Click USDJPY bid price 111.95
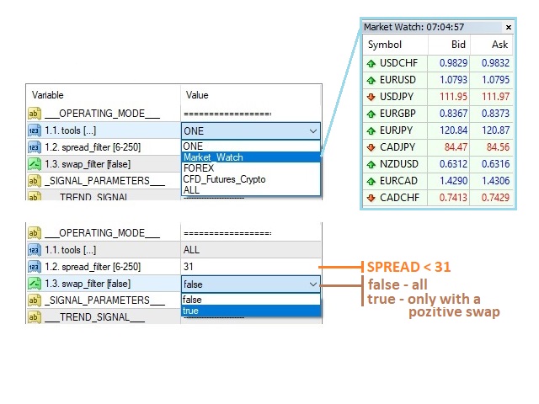Screen dimensions: 539x404 click(x=453, y=97)
